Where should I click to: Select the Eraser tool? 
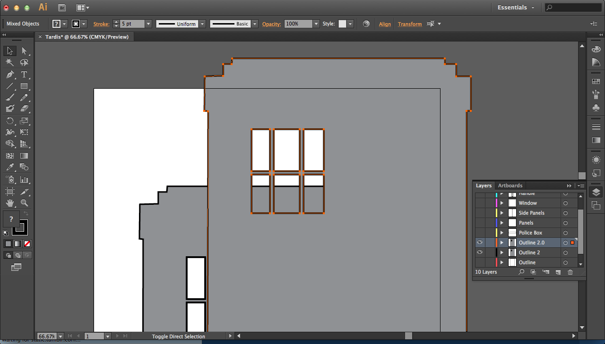24,109
